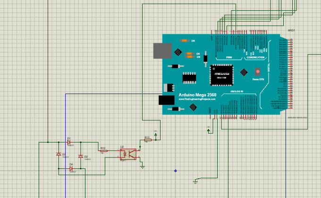Select ground terminal below the Arduino board
Viewport: 321px width, 198px height.
click(195, 182)
